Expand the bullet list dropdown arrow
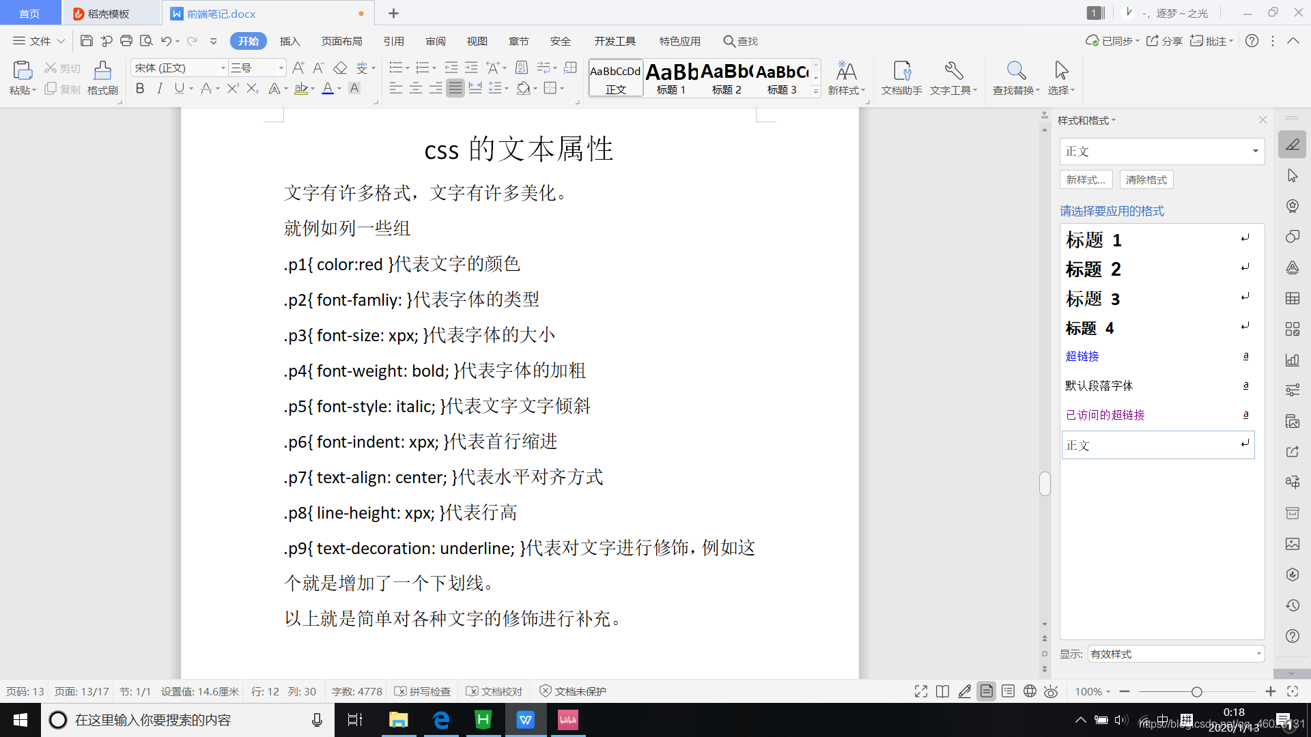 click(x=408, y=68)
